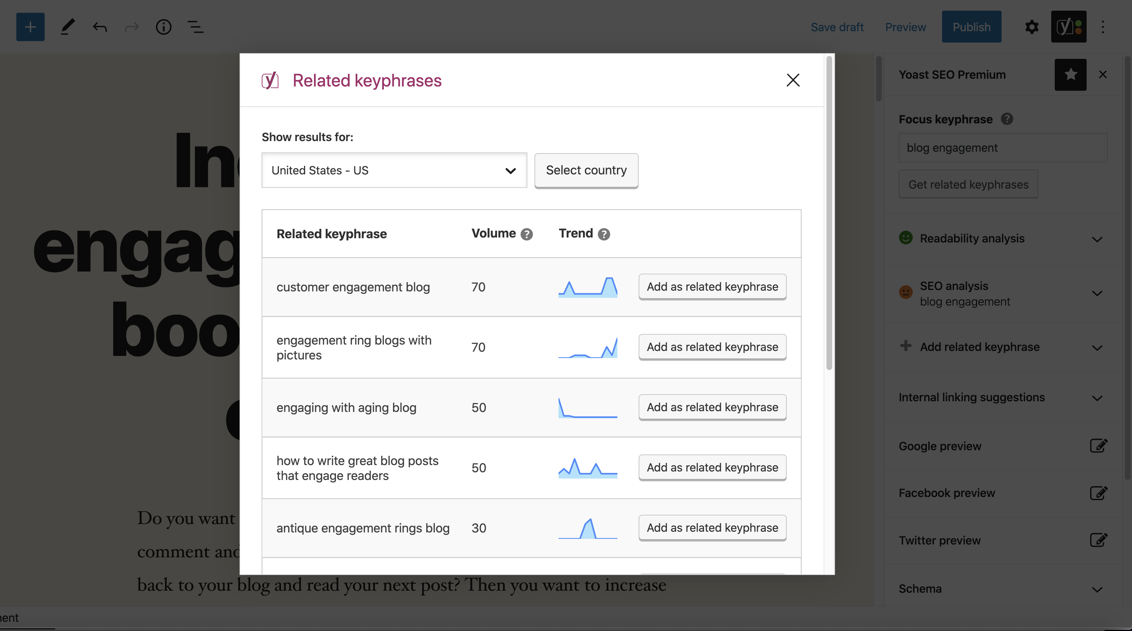Undo the last change

coord(100,27)
